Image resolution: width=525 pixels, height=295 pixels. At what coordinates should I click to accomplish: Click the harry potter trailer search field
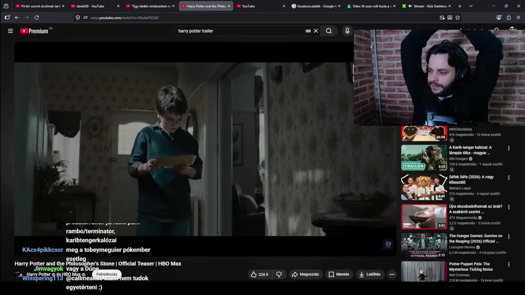(x=240, y=31)
